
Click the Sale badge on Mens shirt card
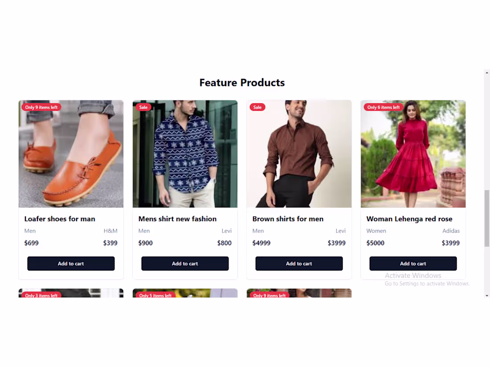tap(143, 107)
